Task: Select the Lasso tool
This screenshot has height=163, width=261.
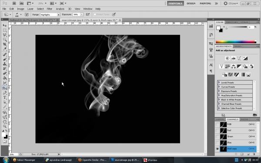Action: 5,35
